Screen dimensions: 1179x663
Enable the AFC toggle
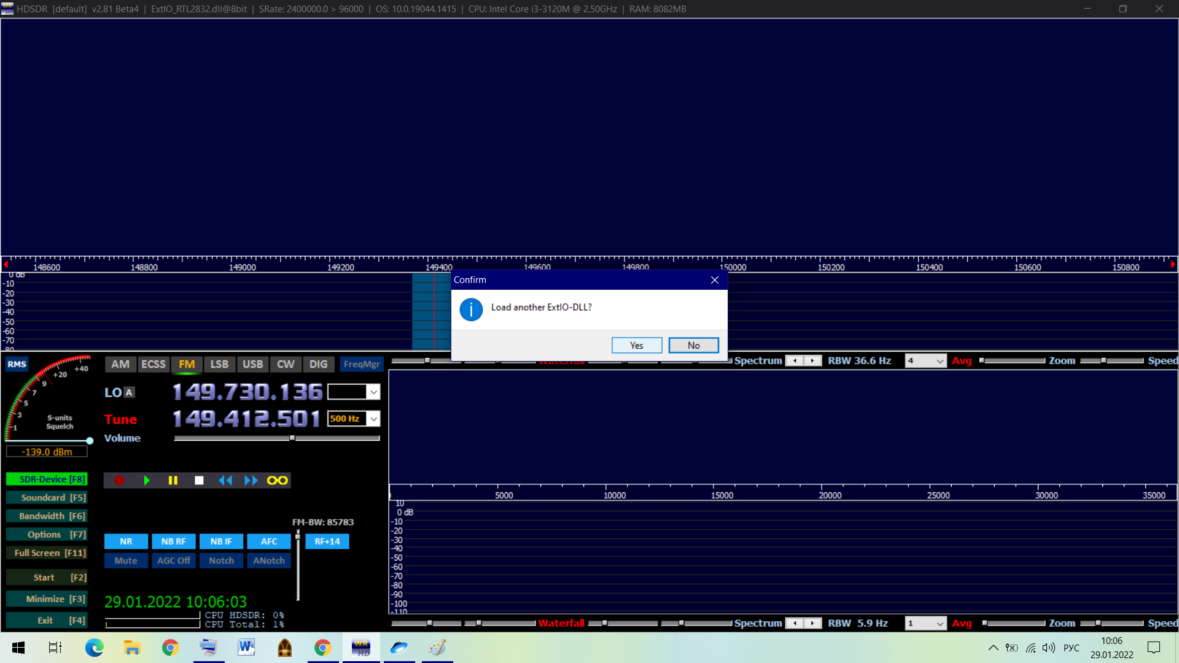pyautogui.click(x=269, y=541)
